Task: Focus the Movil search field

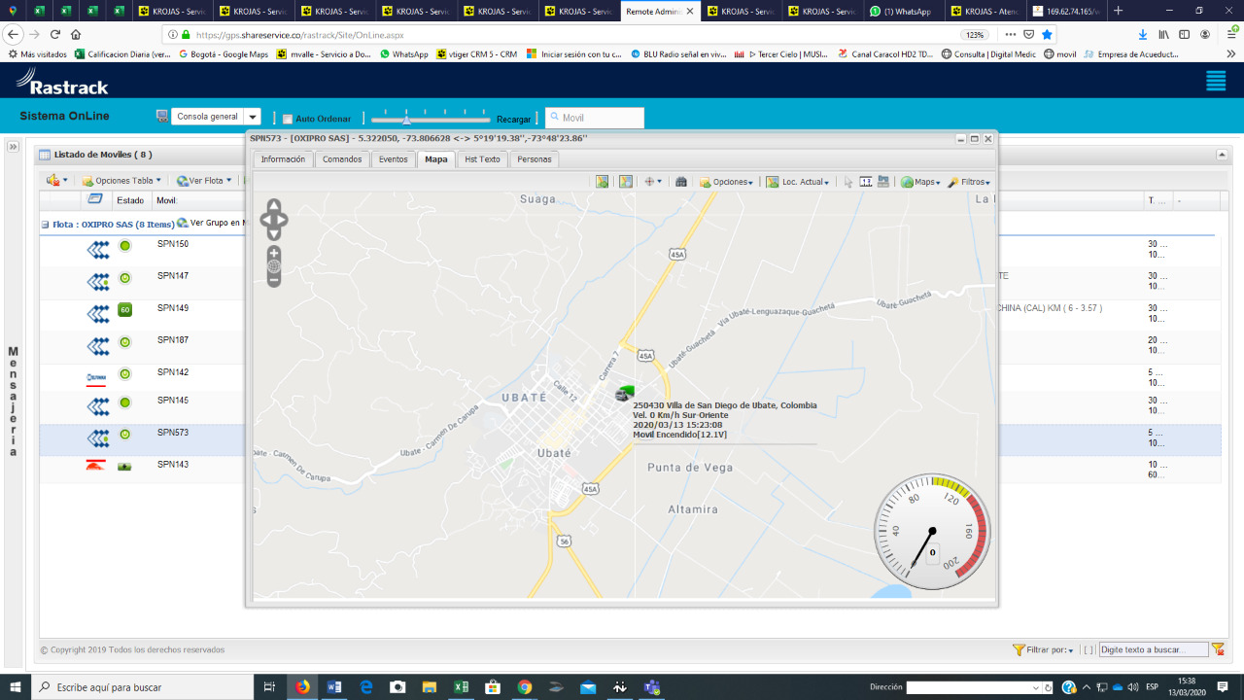Action: tap(595, 118)
